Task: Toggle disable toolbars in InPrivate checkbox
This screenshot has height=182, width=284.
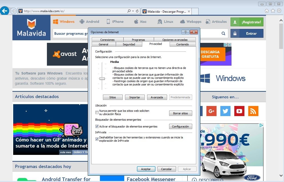Action: pos(97,139)
